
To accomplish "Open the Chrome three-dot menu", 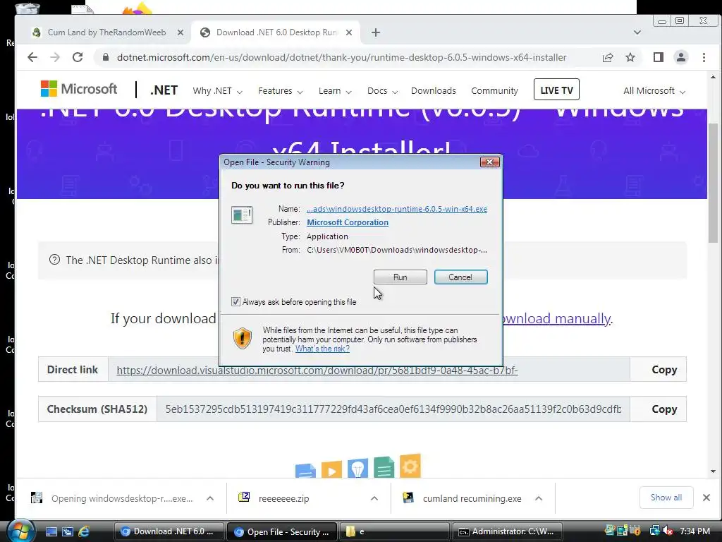I will pyautogui.click(x=704, y=57).
